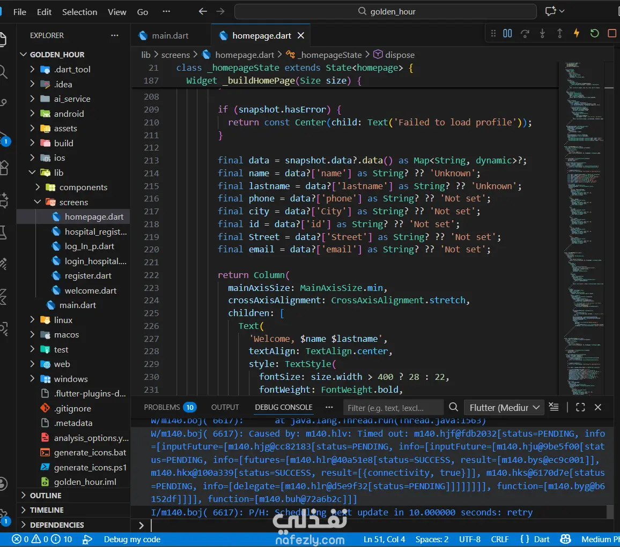Viewport: 620px width, 547px height.
Task: Select the DEBUG CONSOLE panel tab
Action: pyautogui.click(x=284, y=407)
